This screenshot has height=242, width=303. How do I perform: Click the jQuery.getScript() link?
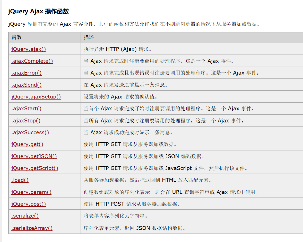click(x=34, y=168)
